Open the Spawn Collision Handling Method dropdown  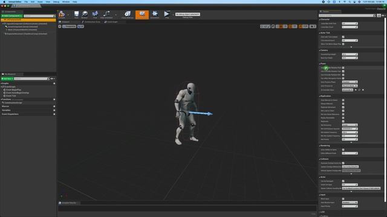pyautogui.click(x=361, y=189)
